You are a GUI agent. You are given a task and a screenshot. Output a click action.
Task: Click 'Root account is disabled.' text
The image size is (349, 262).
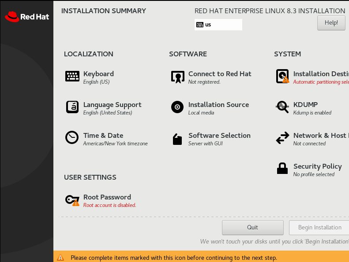point(109,205)
